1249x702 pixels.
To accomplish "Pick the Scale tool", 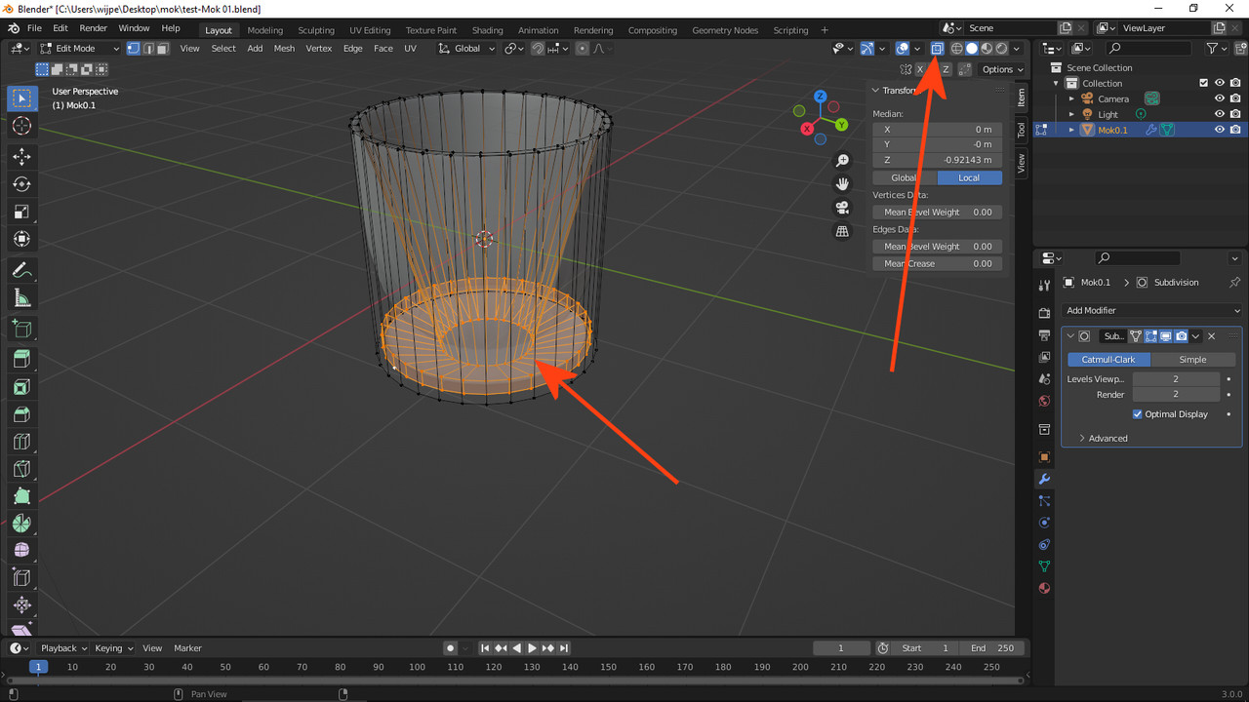I will point(22,212).
